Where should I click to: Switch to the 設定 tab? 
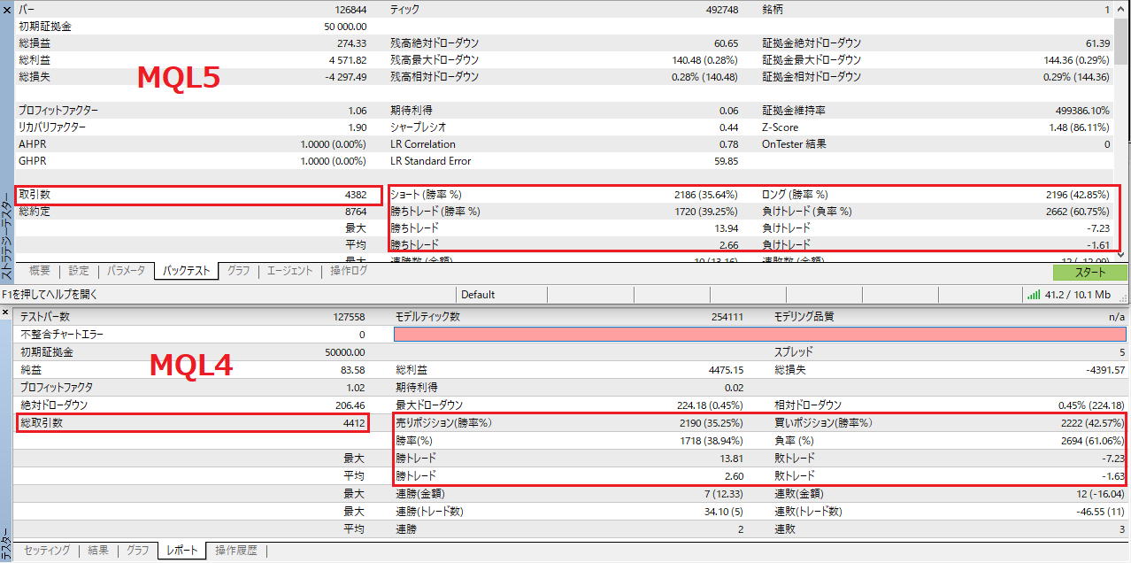tap(79, 271)
